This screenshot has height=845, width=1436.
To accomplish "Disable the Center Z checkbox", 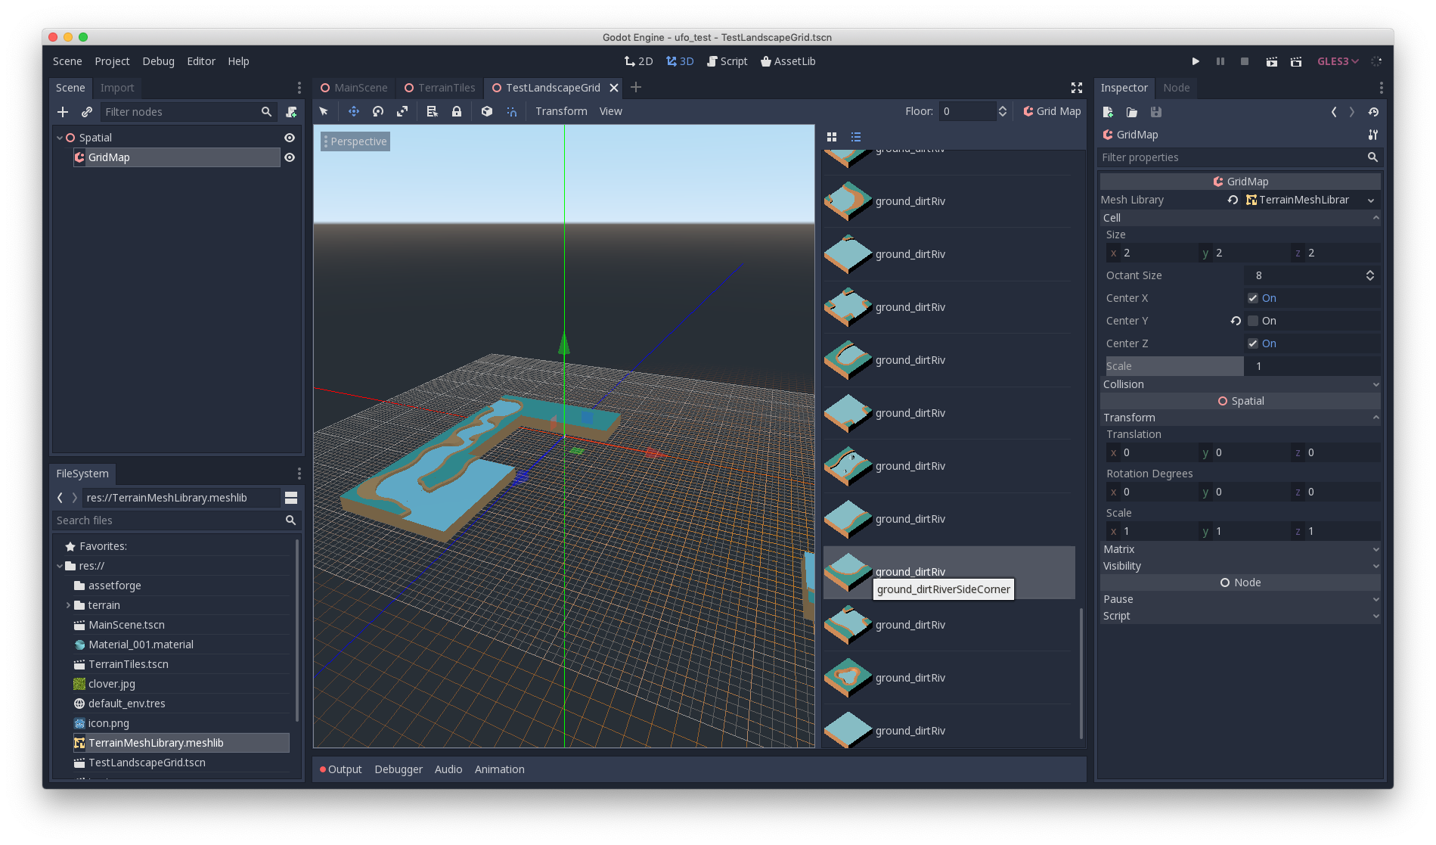I will tap(1253, 343).
